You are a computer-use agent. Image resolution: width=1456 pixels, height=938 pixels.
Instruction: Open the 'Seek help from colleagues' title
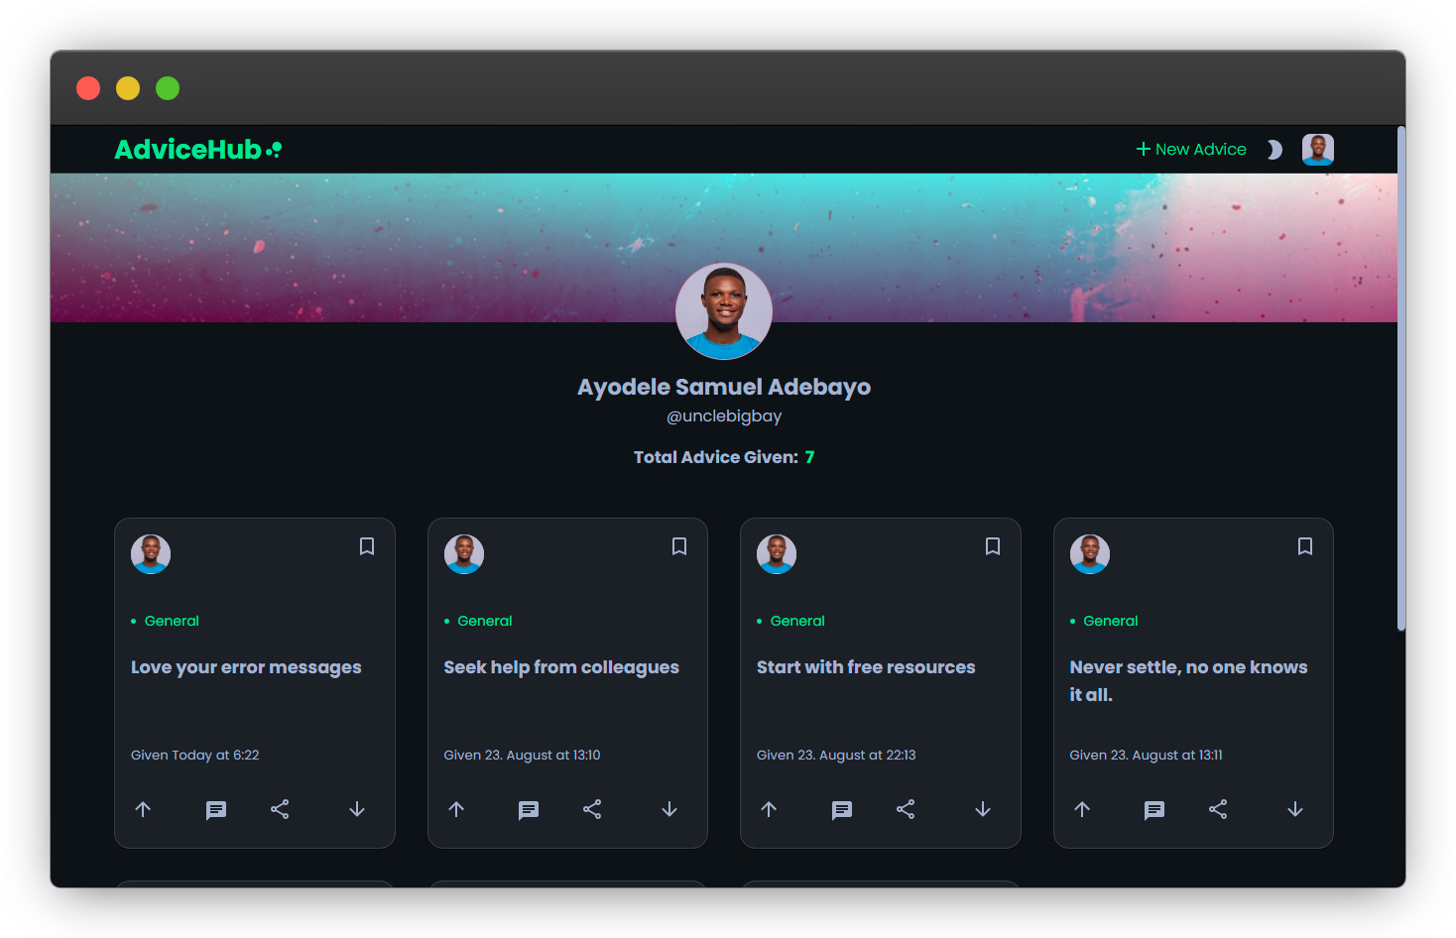tap(561, 667)
